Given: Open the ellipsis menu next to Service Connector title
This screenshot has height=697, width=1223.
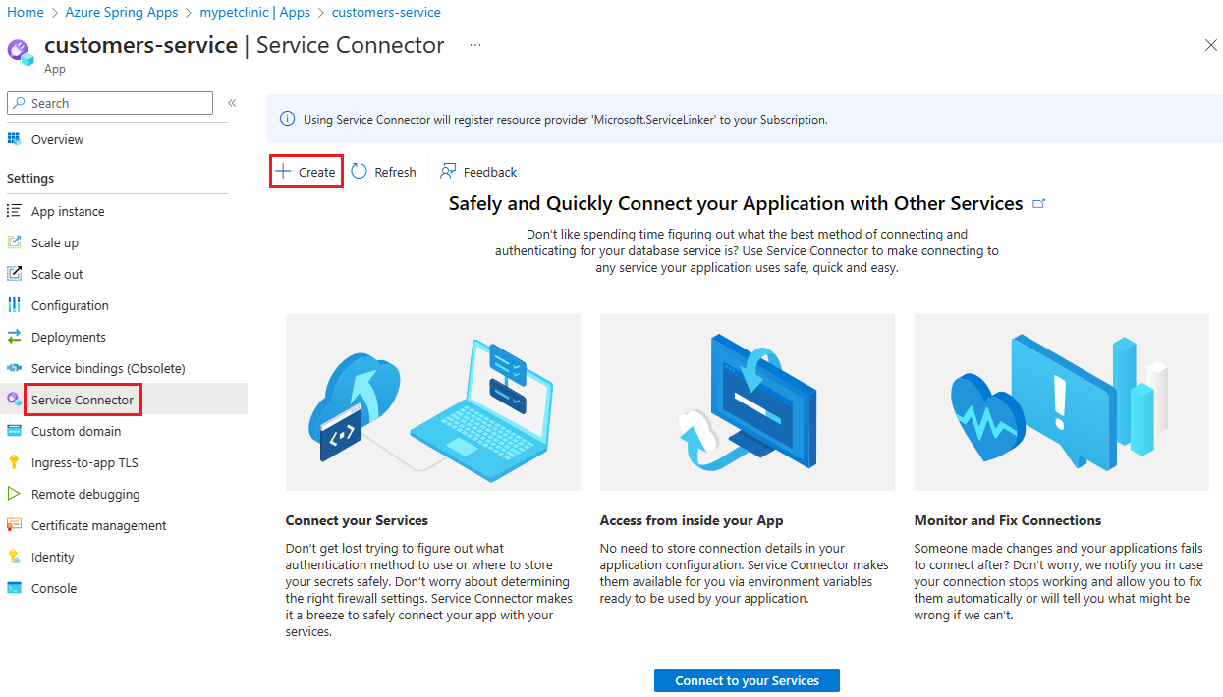Looking at the screenshot, I should [x=475, y=45].
